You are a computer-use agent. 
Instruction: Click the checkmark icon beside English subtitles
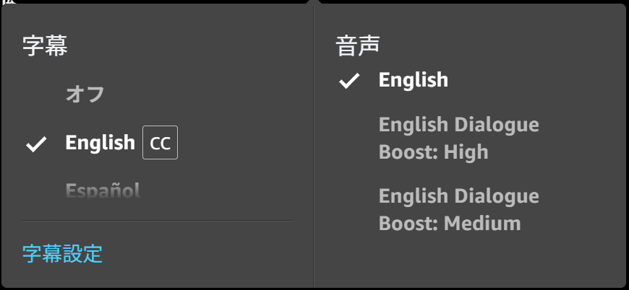point(36,144)
